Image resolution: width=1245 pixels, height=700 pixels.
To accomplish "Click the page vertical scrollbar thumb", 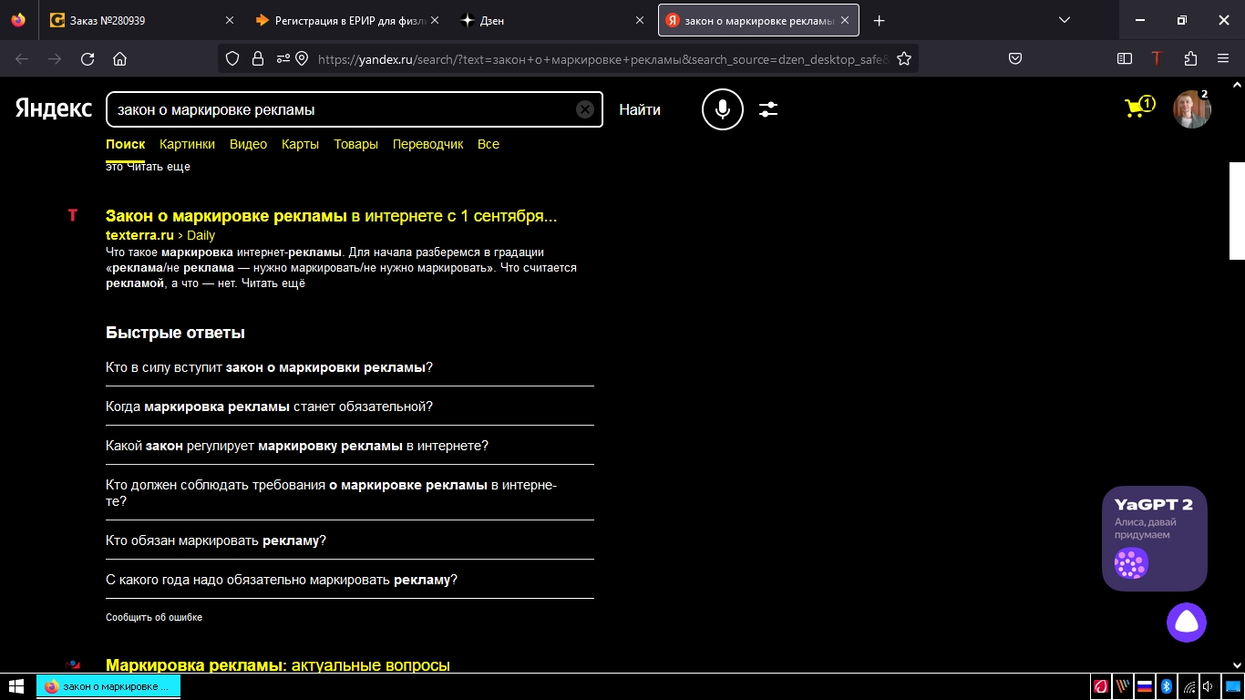I will pos(1237,211).
